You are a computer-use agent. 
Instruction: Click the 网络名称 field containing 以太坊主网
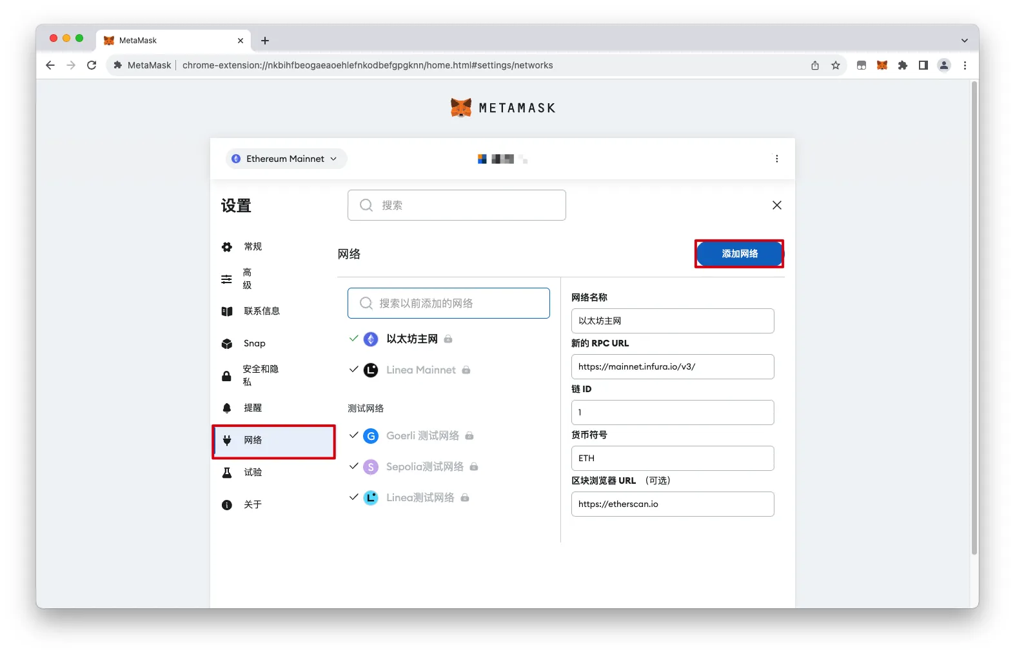point(673,321)
